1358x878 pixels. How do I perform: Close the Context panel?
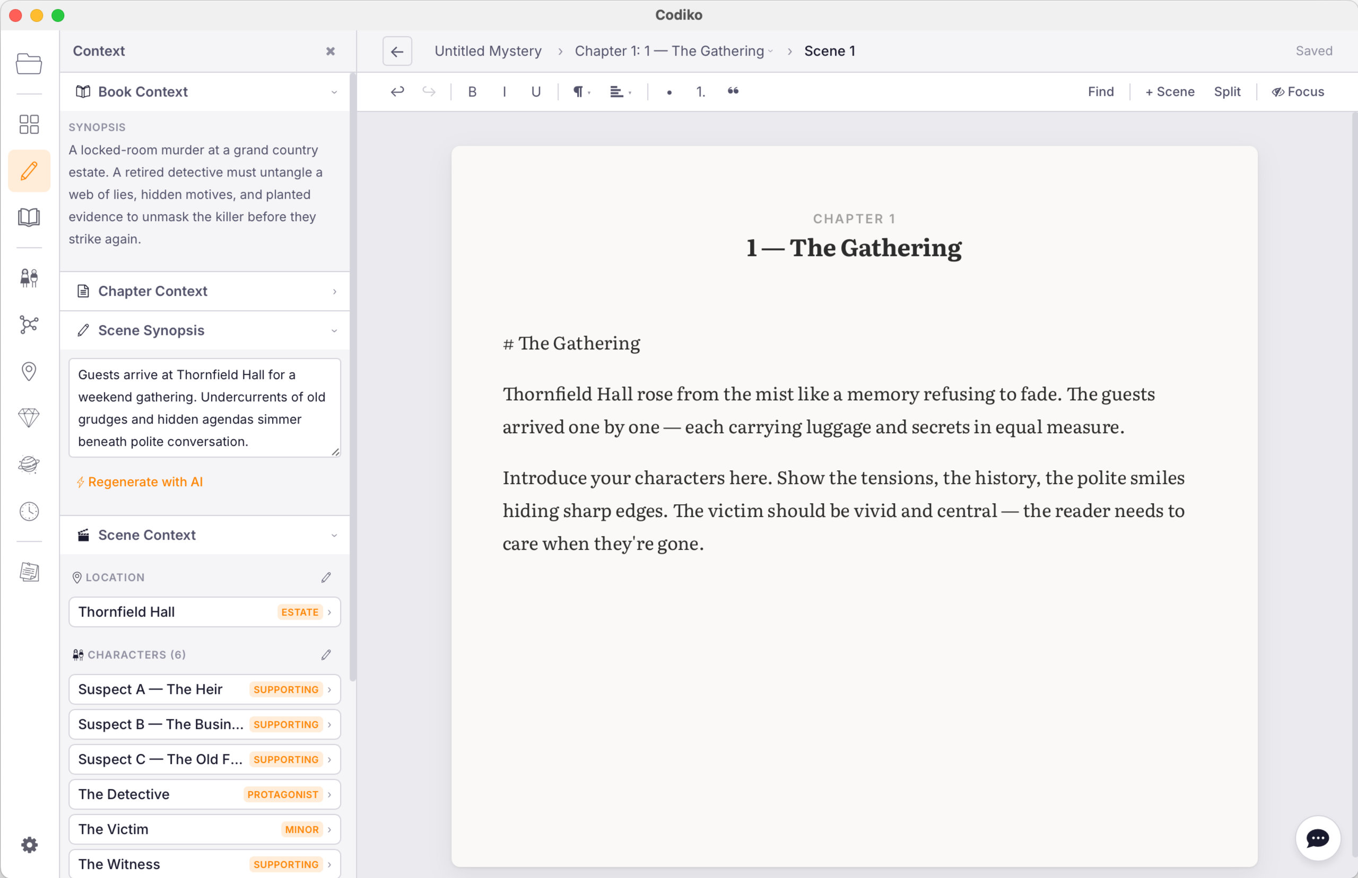[x=330, y=51]
